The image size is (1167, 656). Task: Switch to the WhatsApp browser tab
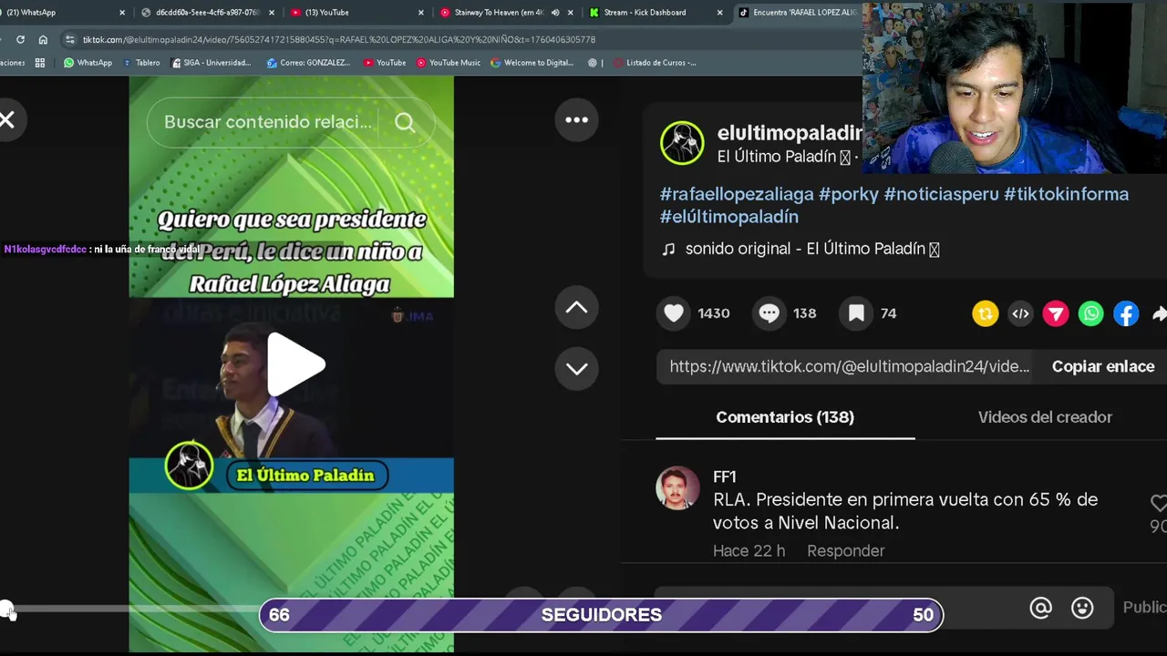click(x=62, y=13)
